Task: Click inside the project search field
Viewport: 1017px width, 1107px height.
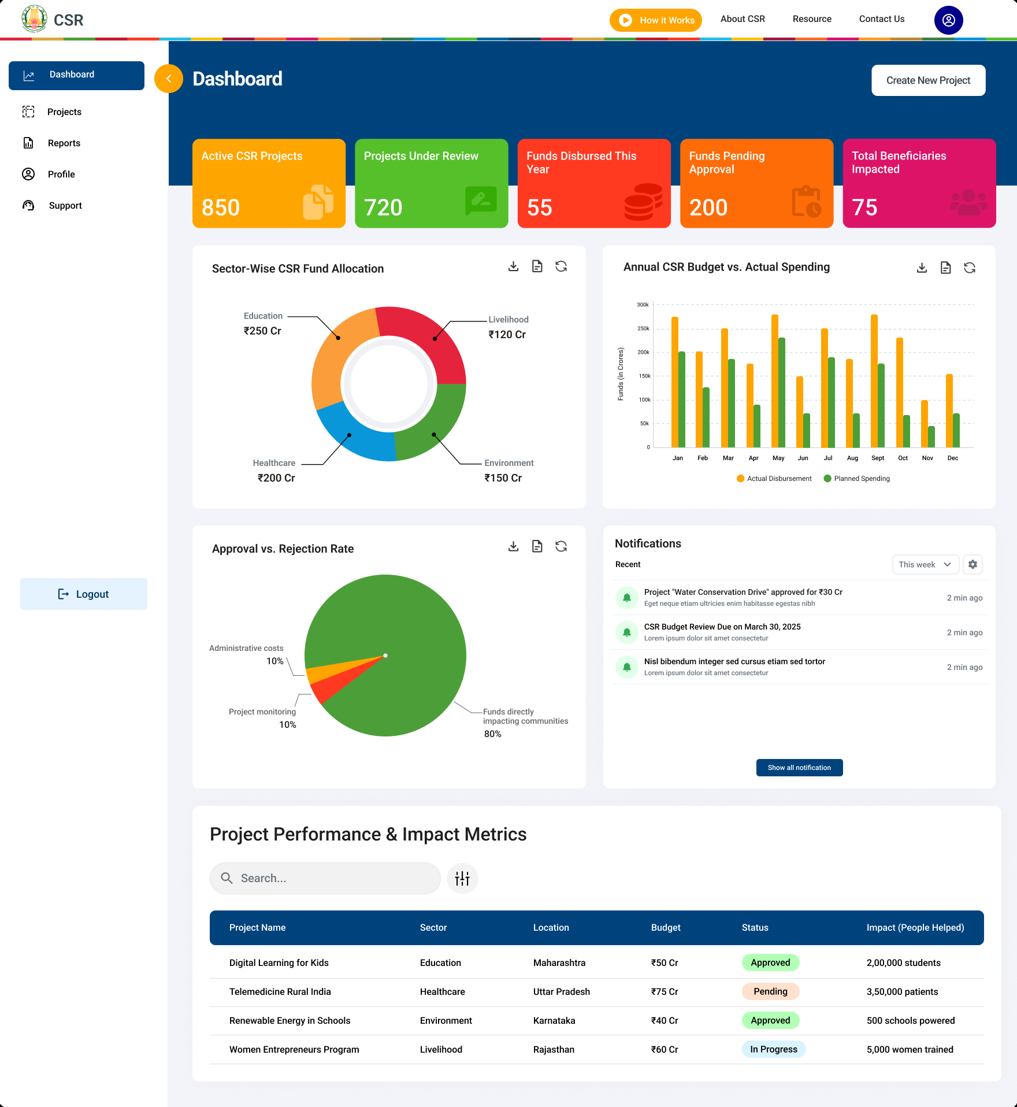Action: coord(324,878)
